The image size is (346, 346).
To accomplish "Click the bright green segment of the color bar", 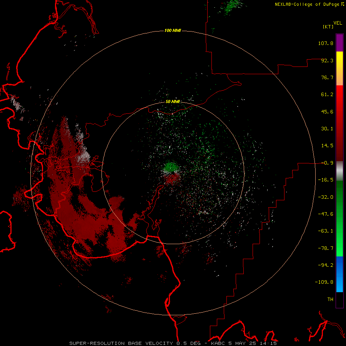I will click(339, 218).
